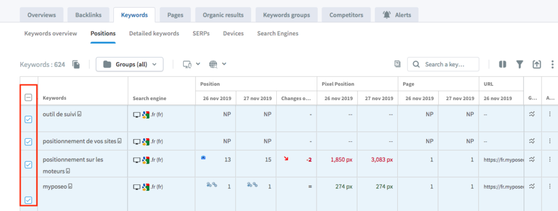Open actions menu for positionnement de vos sites
The image size is (558, 211).
pos(550,141)
